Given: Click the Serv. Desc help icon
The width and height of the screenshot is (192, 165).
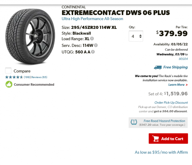Looking at the screenshot, I should coord(96,45).
